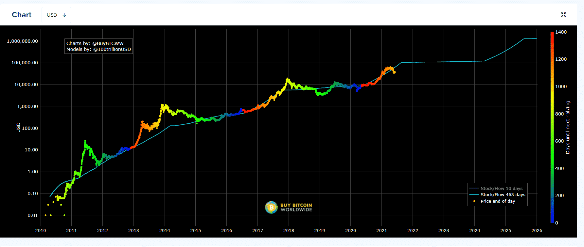
Task: Click the yellow dot legend marker
Action: point(474,201)
